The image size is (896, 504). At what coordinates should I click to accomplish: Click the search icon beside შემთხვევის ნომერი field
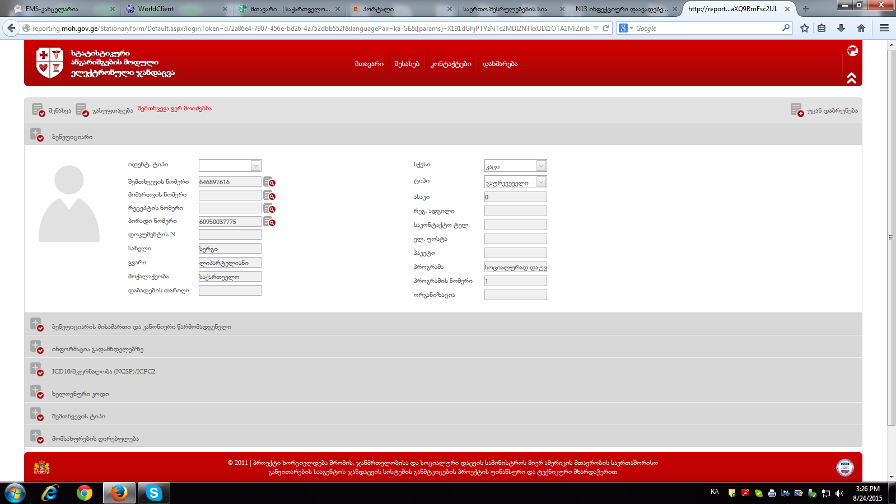click(x=269, y=182)
